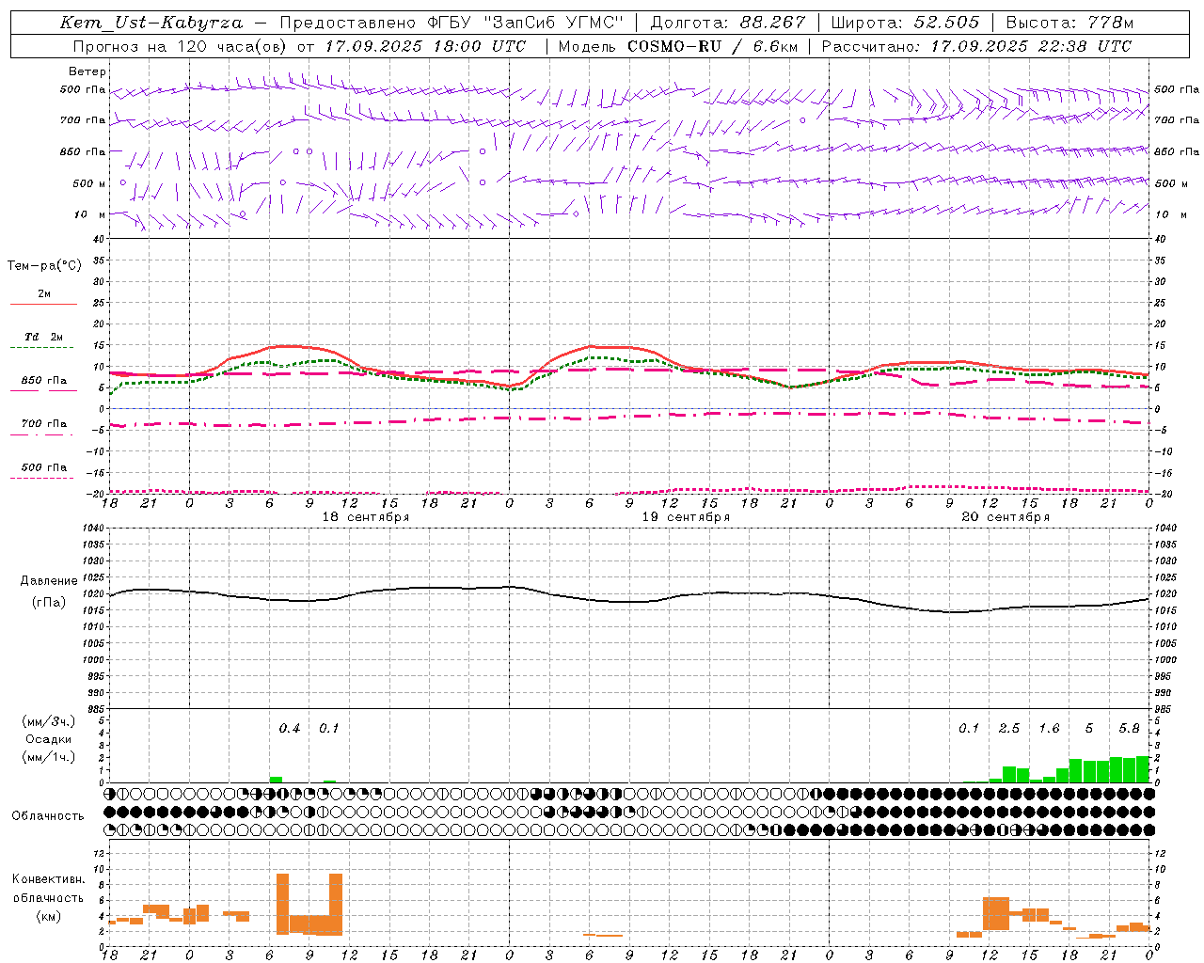Click the '20 сентября' date label
1204x963 pixels.
pos(1006,517)
